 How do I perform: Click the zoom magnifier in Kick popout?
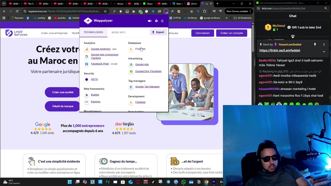click(x=326, y=9)
